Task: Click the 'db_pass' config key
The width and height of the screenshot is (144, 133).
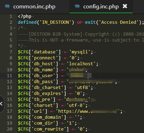Action: (43, 82)
